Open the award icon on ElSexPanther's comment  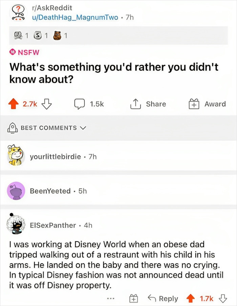click(133, 298)
